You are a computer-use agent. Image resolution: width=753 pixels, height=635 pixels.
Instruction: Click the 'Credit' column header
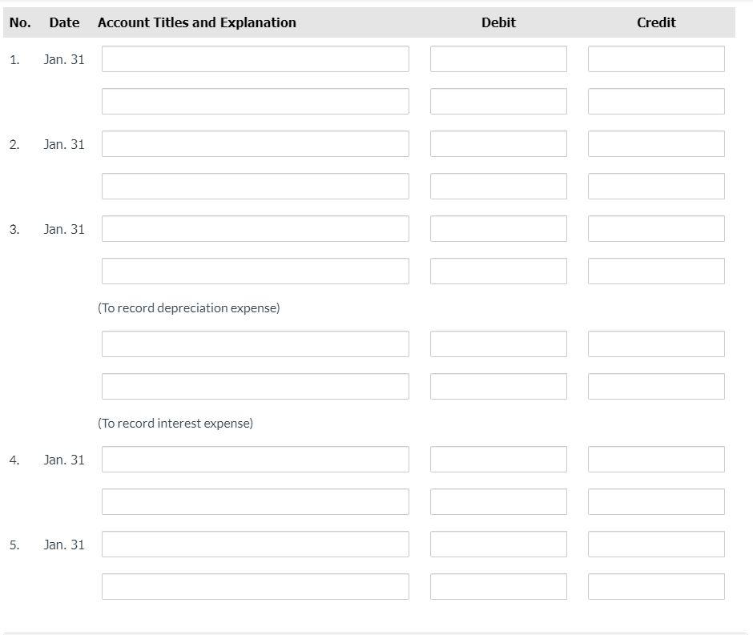656,22
